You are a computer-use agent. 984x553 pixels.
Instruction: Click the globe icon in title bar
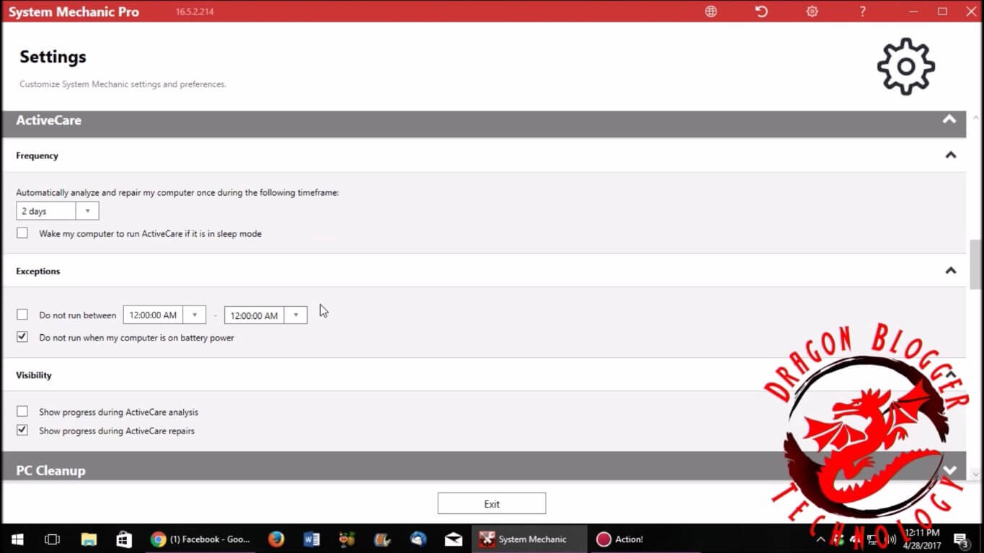point(711,12)
